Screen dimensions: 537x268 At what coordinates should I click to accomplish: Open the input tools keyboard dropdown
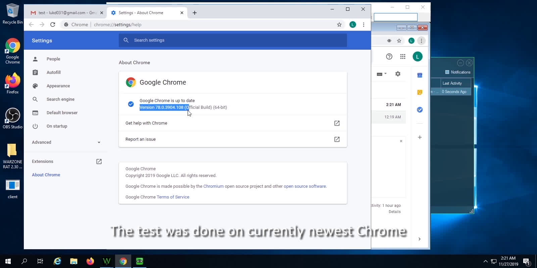point(382,74)
